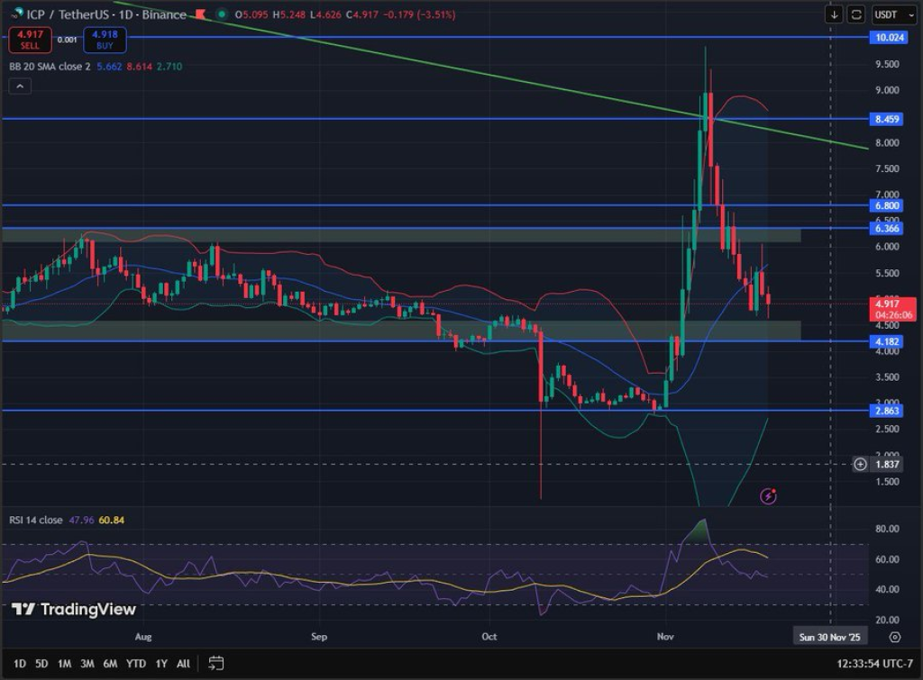Open the Go to date calendar icon
Image resolution: width=923 pixels, height=680 pixels.
click(x=216, y=664)
